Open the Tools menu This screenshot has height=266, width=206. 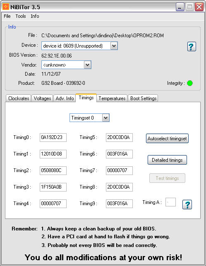21,16
